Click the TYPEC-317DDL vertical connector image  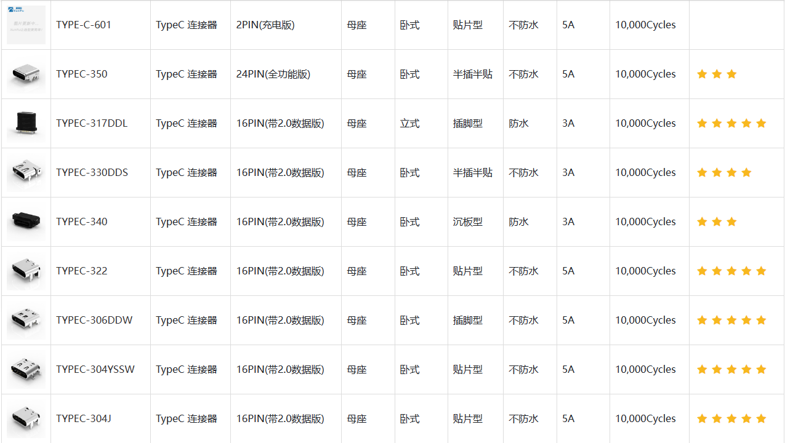click(x=26, y=124)
